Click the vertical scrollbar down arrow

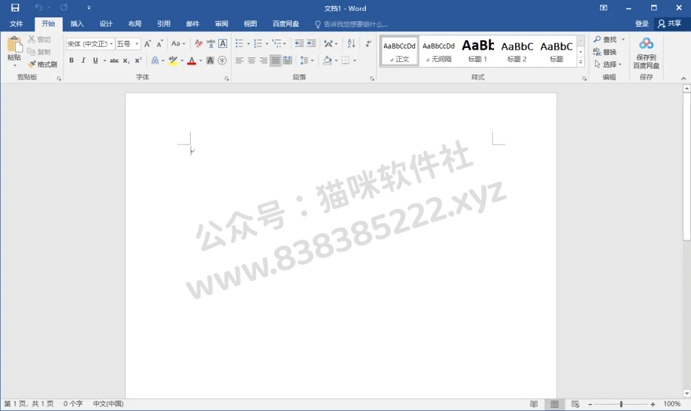click(x=687, y=393)
